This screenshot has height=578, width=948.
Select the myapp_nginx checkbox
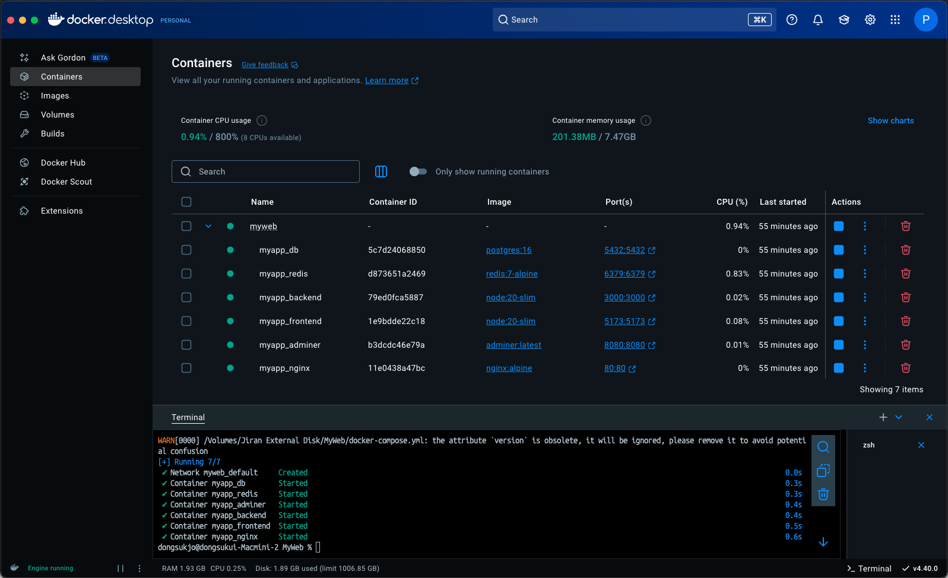point(186,368)
